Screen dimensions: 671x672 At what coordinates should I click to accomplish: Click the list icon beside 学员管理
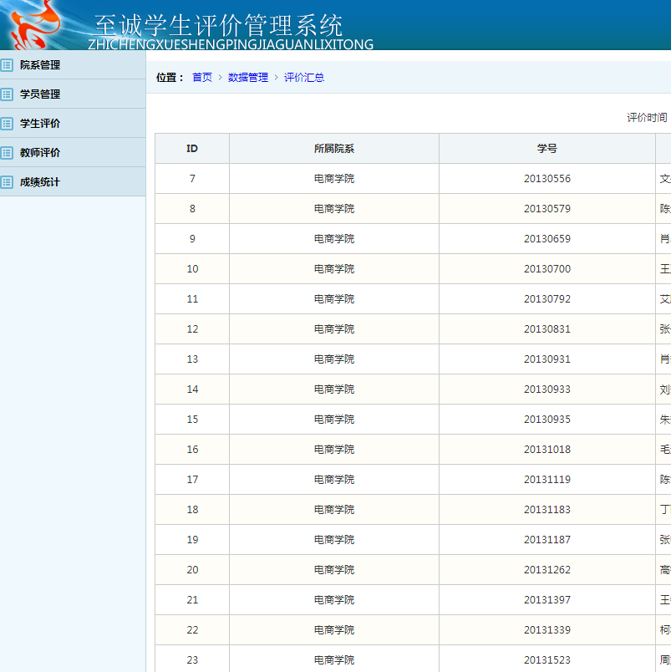click(7, 94)
